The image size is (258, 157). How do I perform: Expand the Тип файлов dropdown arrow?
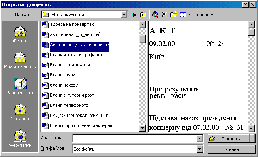[x=199, y=149]
